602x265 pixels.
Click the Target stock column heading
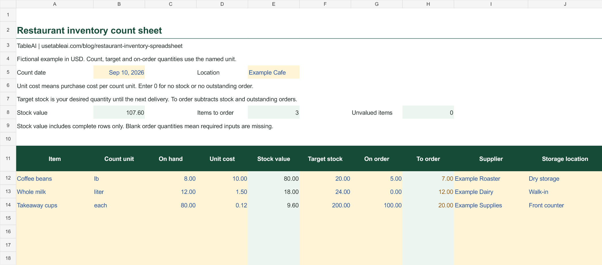(x=325, y=159)
